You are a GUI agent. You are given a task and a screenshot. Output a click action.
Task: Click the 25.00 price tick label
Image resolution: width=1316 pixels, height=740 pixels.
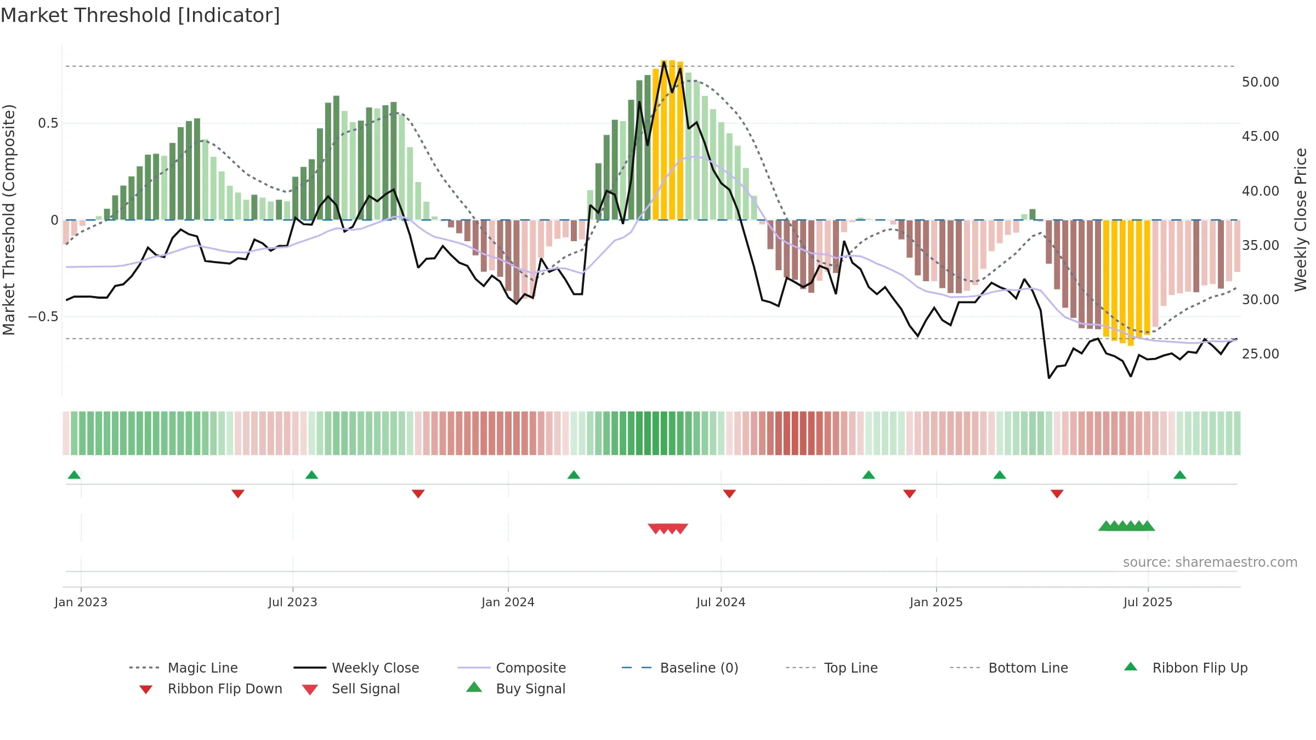tap(1261, 354)
